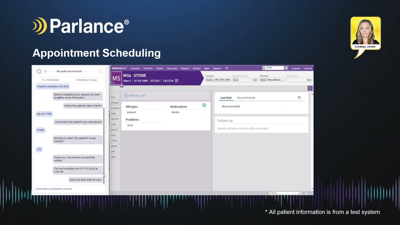Screen dimensions: 400x225
Task: Click the '37643' chat bubble
Action: coord(40,130)
